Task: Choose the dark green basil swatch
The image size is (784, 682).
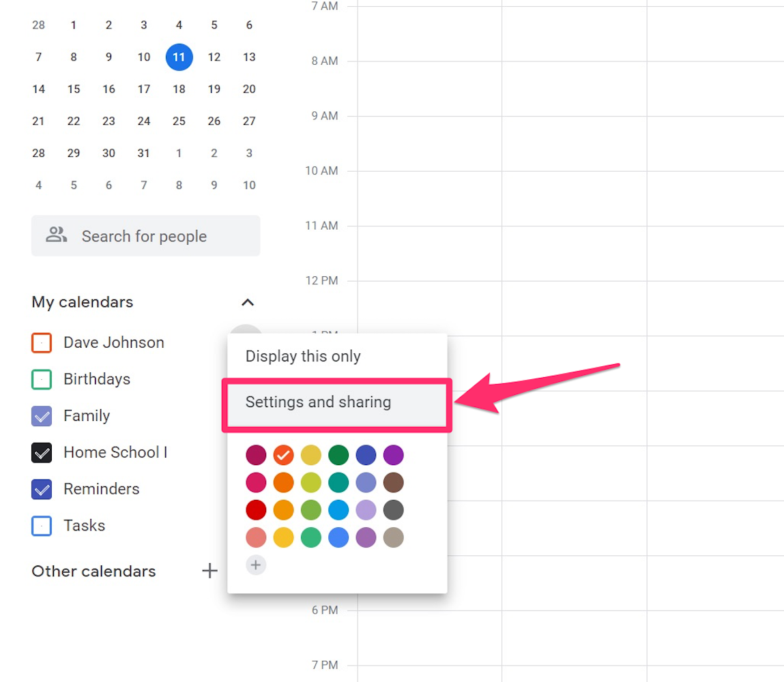Action: tap(338, 455)
